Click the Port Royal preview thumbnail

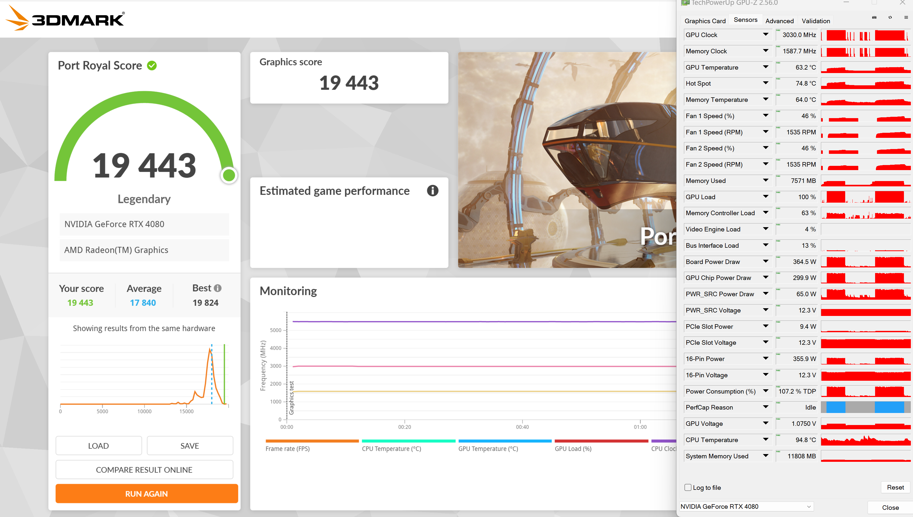pyautogui.click(x=567, y=160)
